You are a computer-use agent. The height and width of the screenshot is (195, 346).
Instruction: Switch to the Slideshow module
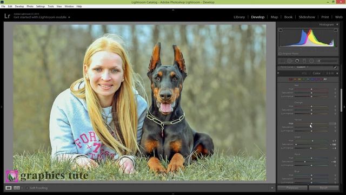307,17
